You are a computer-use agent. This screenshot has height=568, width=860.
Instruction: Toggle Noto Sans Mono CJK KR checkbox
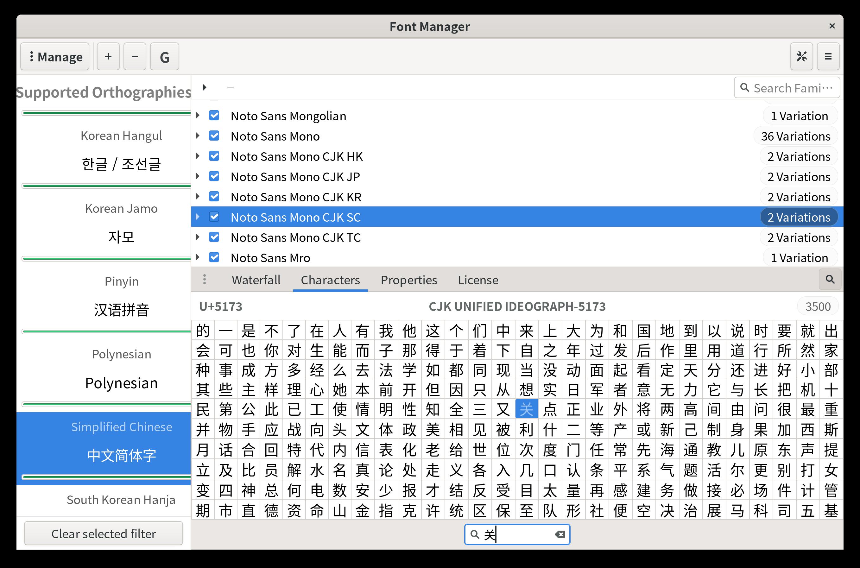214,197
